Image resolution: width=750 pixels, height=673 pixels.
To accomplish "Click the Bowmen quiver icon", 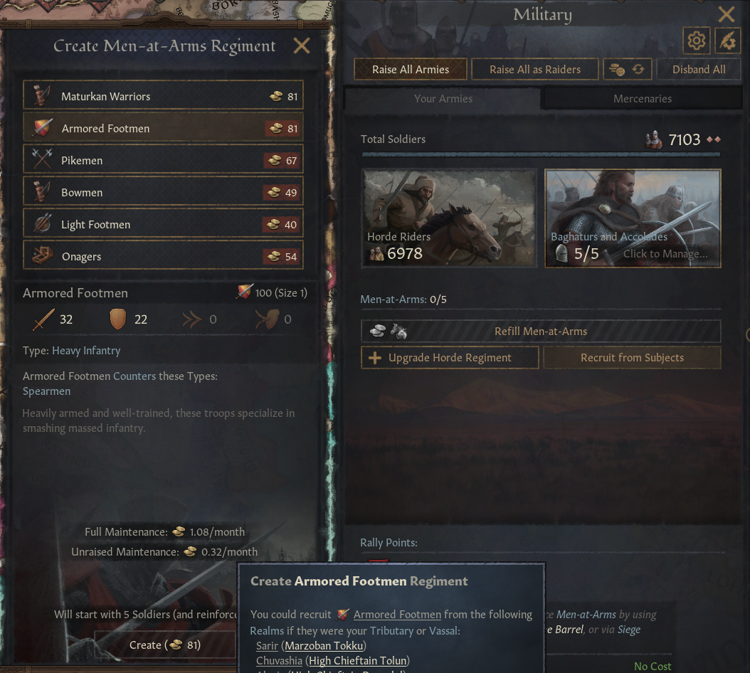I will point(42,192).
